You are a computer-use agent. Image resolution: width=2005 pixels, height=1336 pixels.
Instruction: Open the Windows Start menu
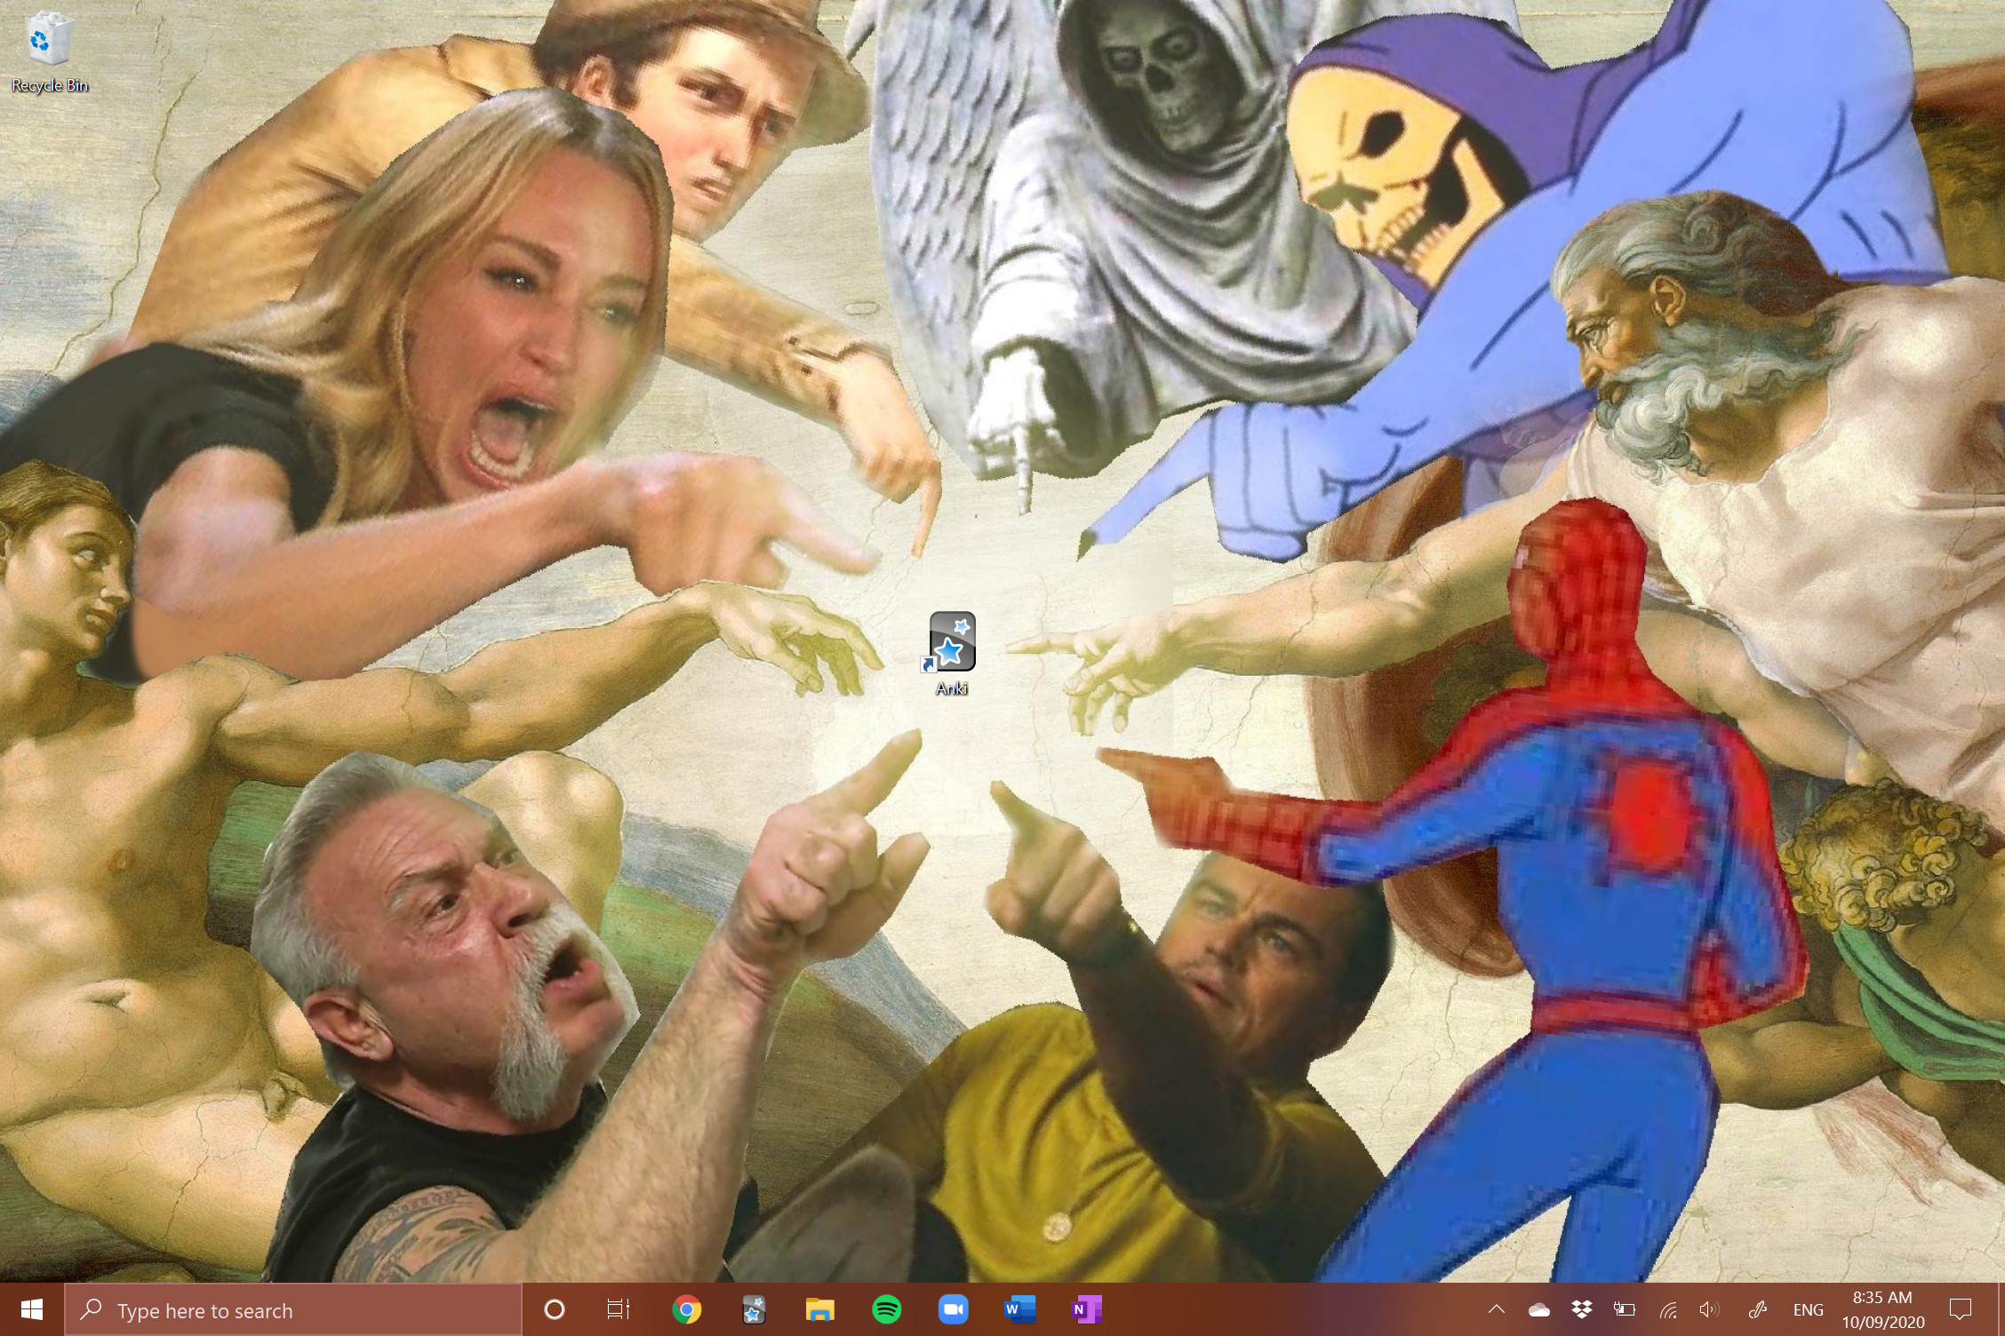pyautogui.click(x=32, y=1309)
